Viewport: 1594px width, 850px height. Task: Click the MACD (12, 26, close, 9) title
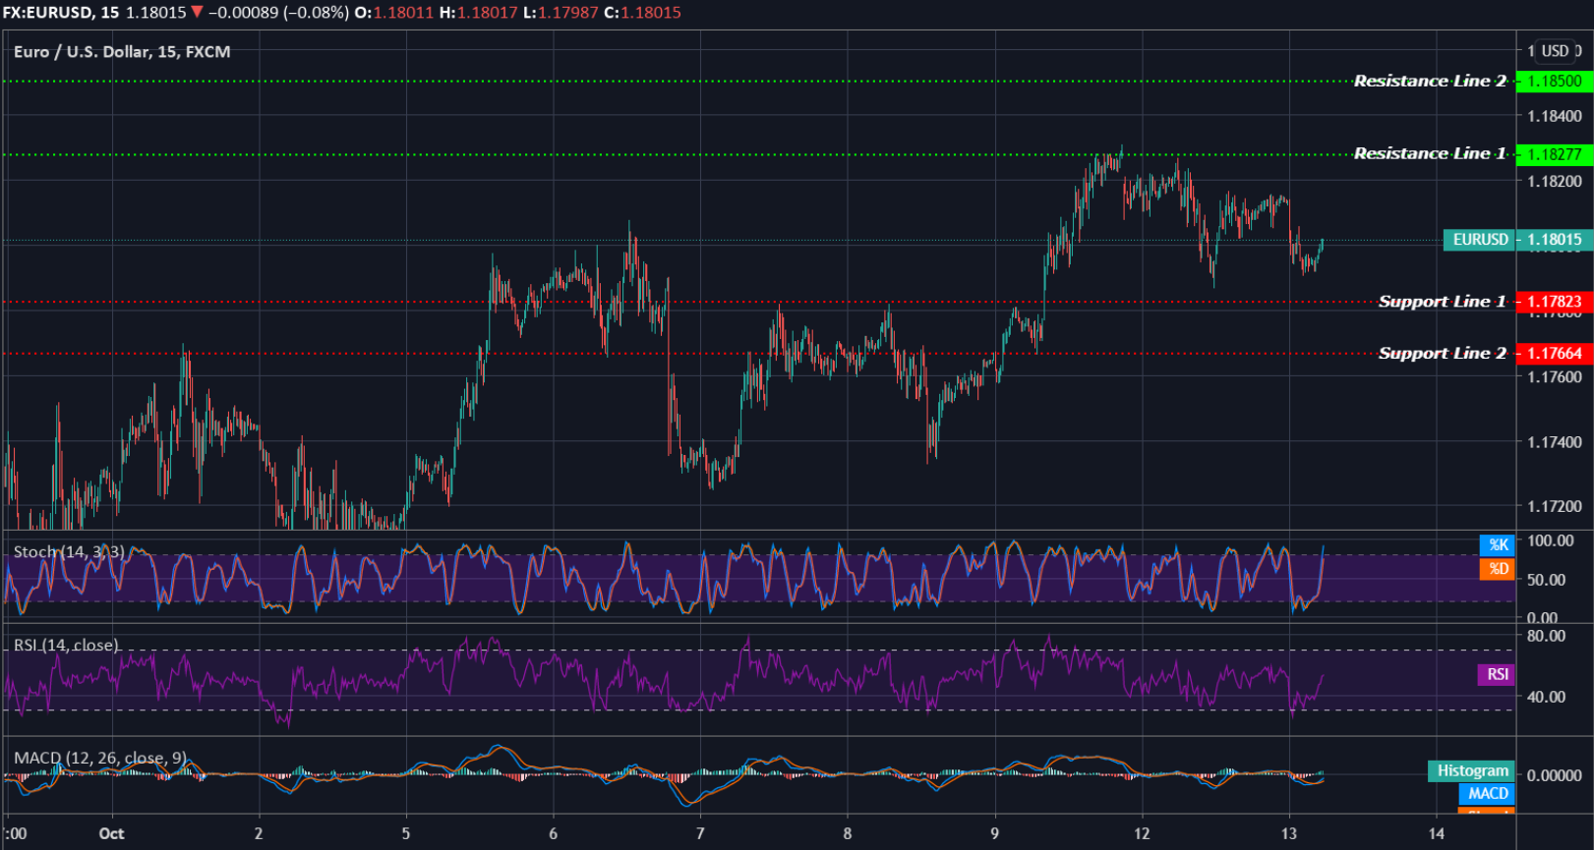(x=100, y=758)
